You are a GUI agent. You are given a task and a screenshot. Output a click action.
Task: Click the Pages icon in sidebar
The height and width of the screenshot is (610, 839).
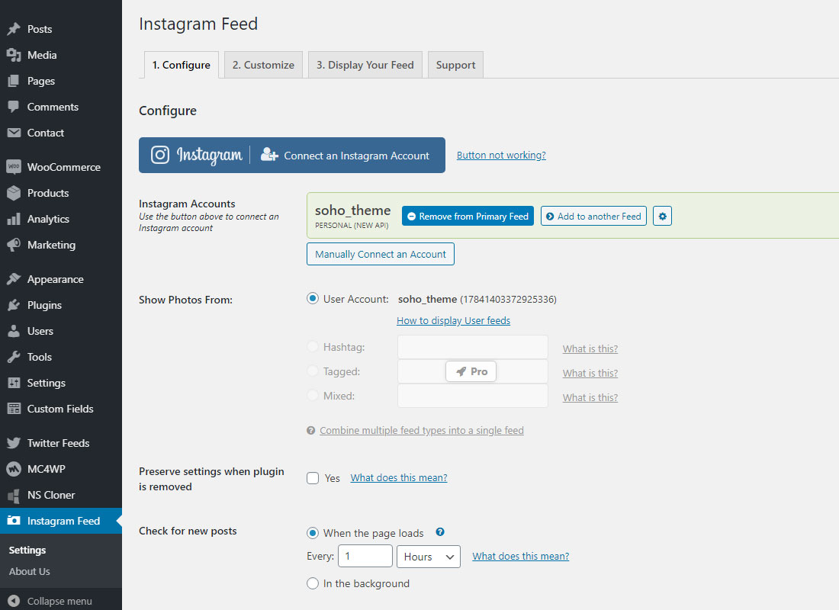tap(14, 81)
